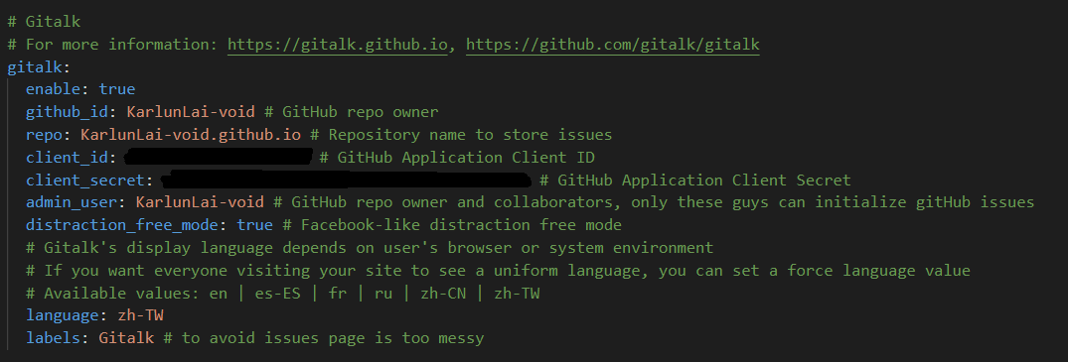Screen dimensions: 1068x362
Task: Click the 'labels' key
Action: point(58,337)
